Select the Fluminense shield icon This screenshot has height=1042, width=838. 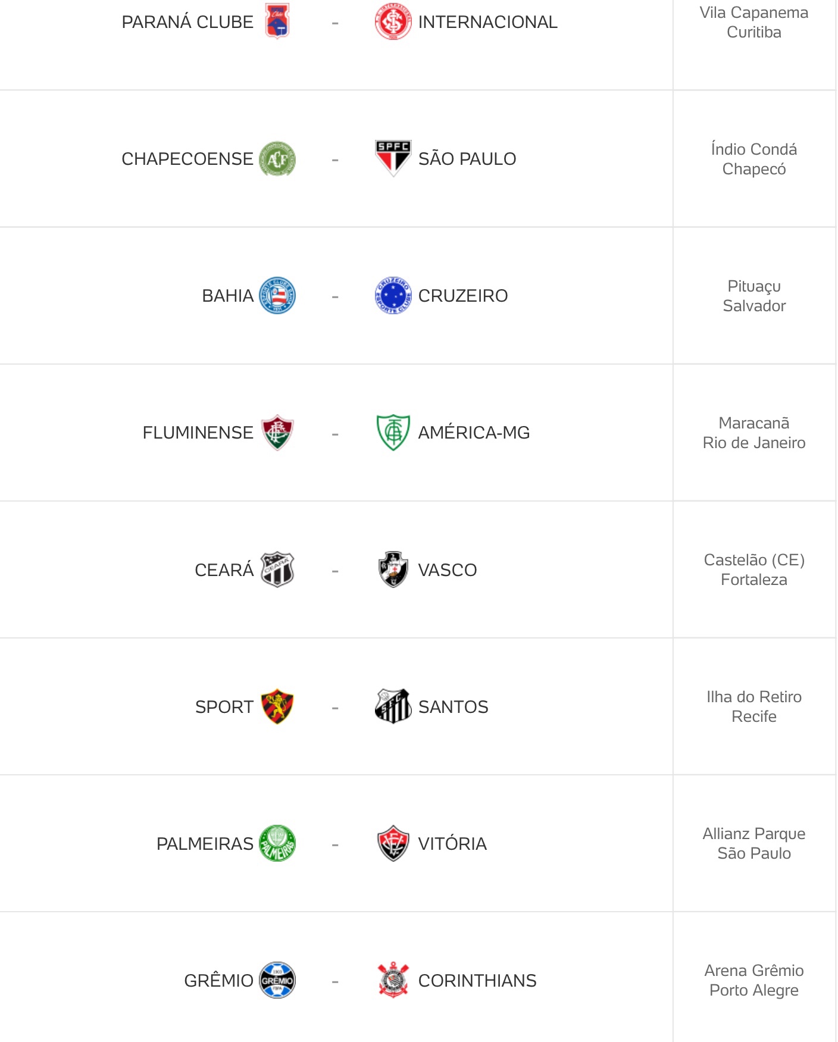point(277,433)
